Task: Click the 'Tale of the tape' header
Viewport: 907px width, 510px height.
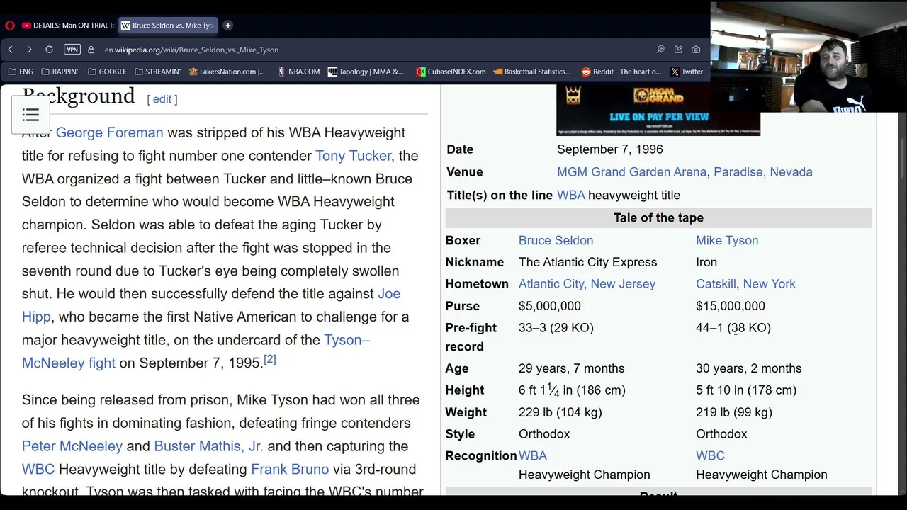Action: point(658,217)
